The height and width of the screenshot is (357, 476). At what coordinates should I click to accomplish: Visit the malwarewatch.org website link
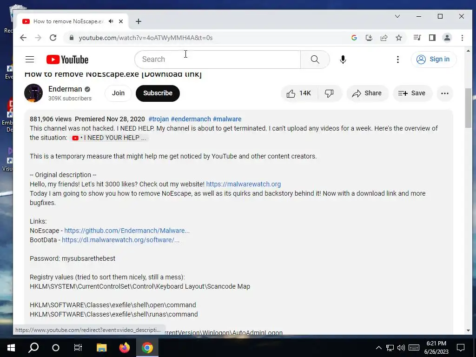pyautogui.click(x=244, y=184)
